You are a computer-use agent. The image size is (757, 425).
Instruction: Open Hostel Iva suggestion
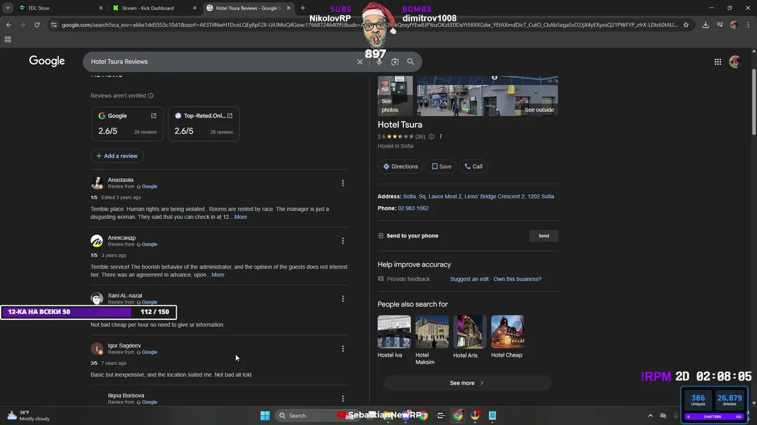[x=394, y=336]
